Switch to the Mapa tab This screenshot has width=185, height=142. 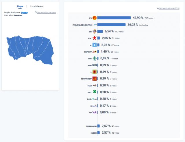point(20,6)
